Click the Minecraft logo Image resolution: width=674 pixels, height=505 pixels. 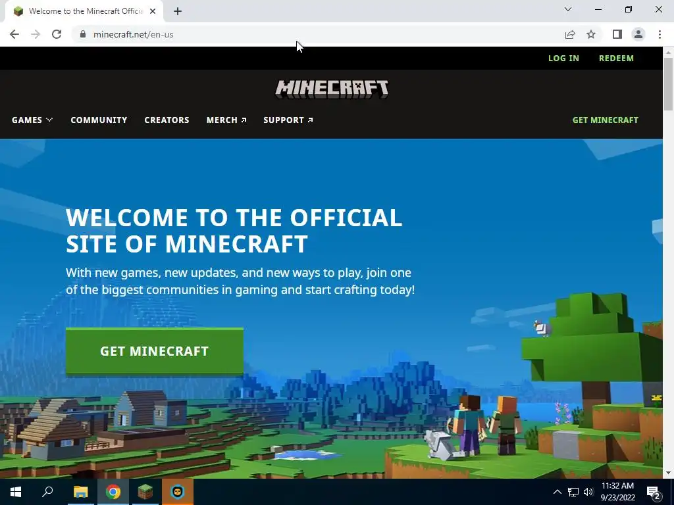point(332,89)
